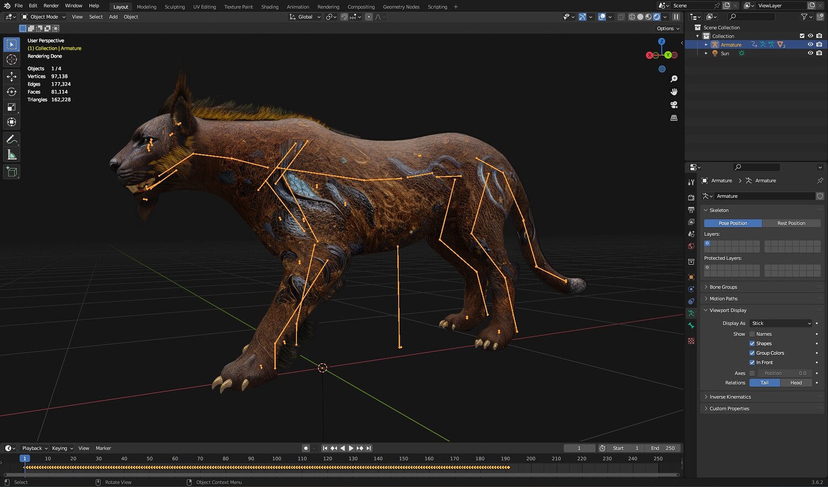Click the Add Cube tool
The image size is (828, 487).
pyautogui.click(x=12, y=172)
